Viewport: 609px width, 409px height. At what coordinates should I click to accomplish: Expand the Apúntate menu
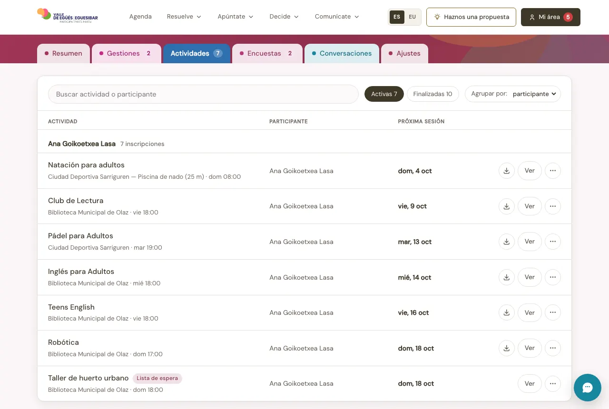(236, 17)
